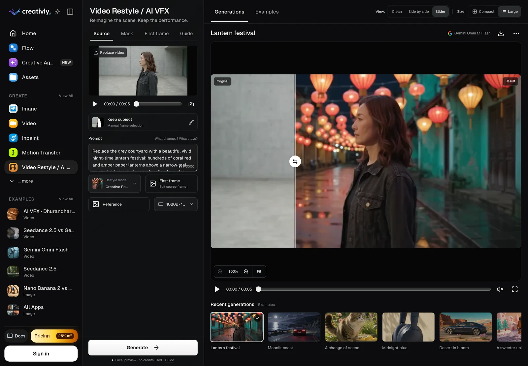The height and width of the screenshot is (366, 528).
Task: Select the Moonlit coast thumbnail
Action: tap(294, 327)
